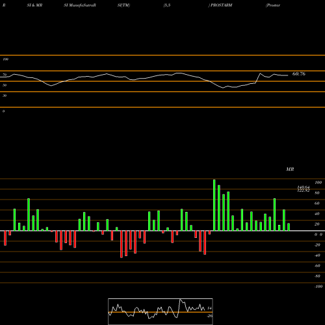Viewport: 325px width, 325px height.
Task: Click the MR axis '60' label
Action: [317, 203]
